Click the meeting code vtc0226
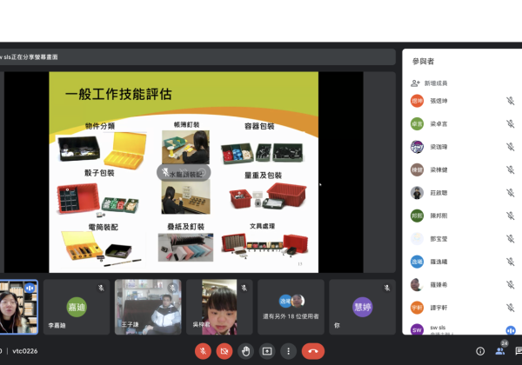Image resolution: width=522 pixels, height=365 pixels. [x=25, y=351]
